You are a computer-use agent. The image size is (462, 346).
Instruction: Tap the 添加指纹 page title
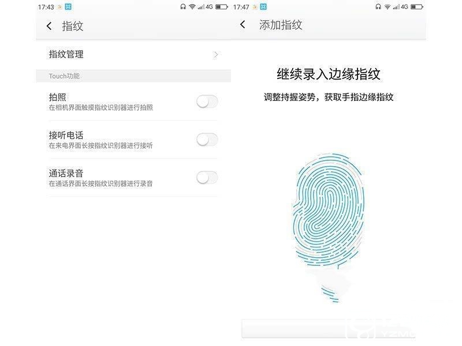pyautogui.click(x=281, y=25)
